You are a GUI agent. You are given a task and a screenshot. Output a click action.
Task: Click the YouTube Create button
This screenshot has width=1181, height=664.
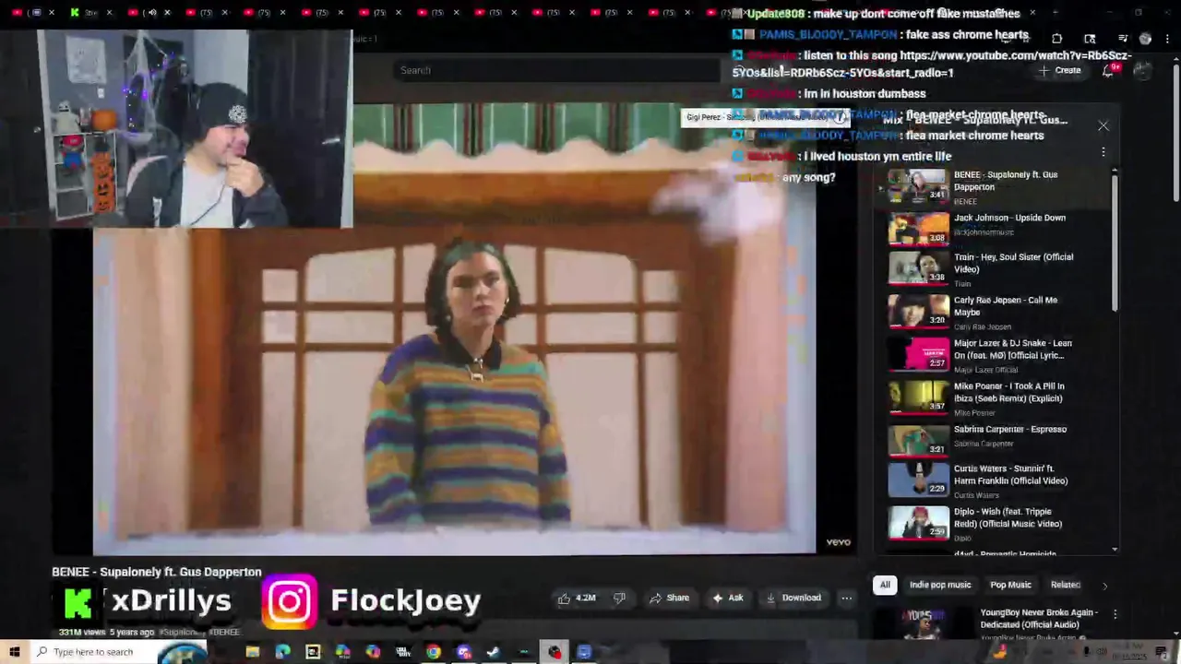pyautogui.click(x=1059, y=70)
